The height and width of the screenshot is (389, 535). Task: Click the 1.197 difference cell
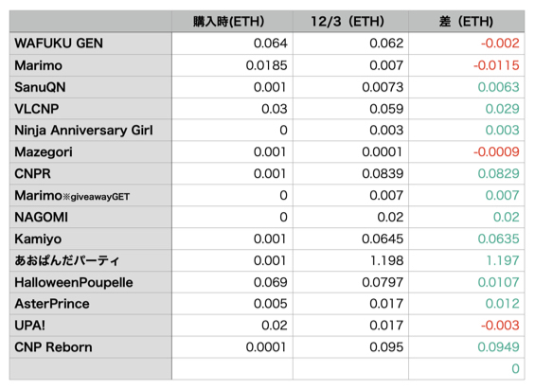click(x=467, y=260)
